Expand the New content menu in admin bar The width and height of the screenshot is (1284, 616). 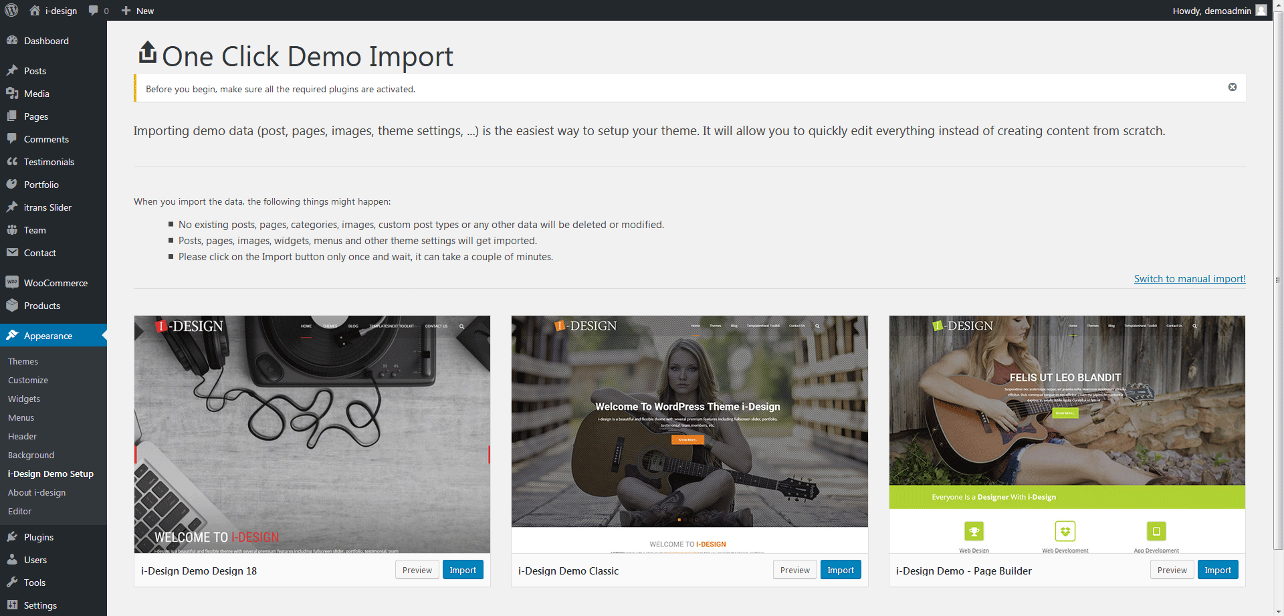point(138,11)
